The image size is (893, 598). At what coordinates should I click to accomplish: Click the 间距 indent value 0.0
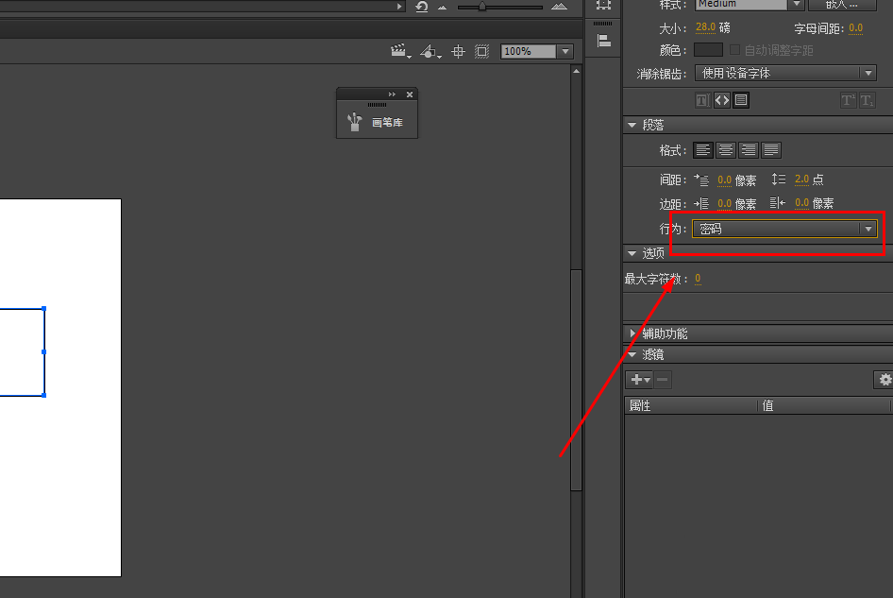coord(724,180)
